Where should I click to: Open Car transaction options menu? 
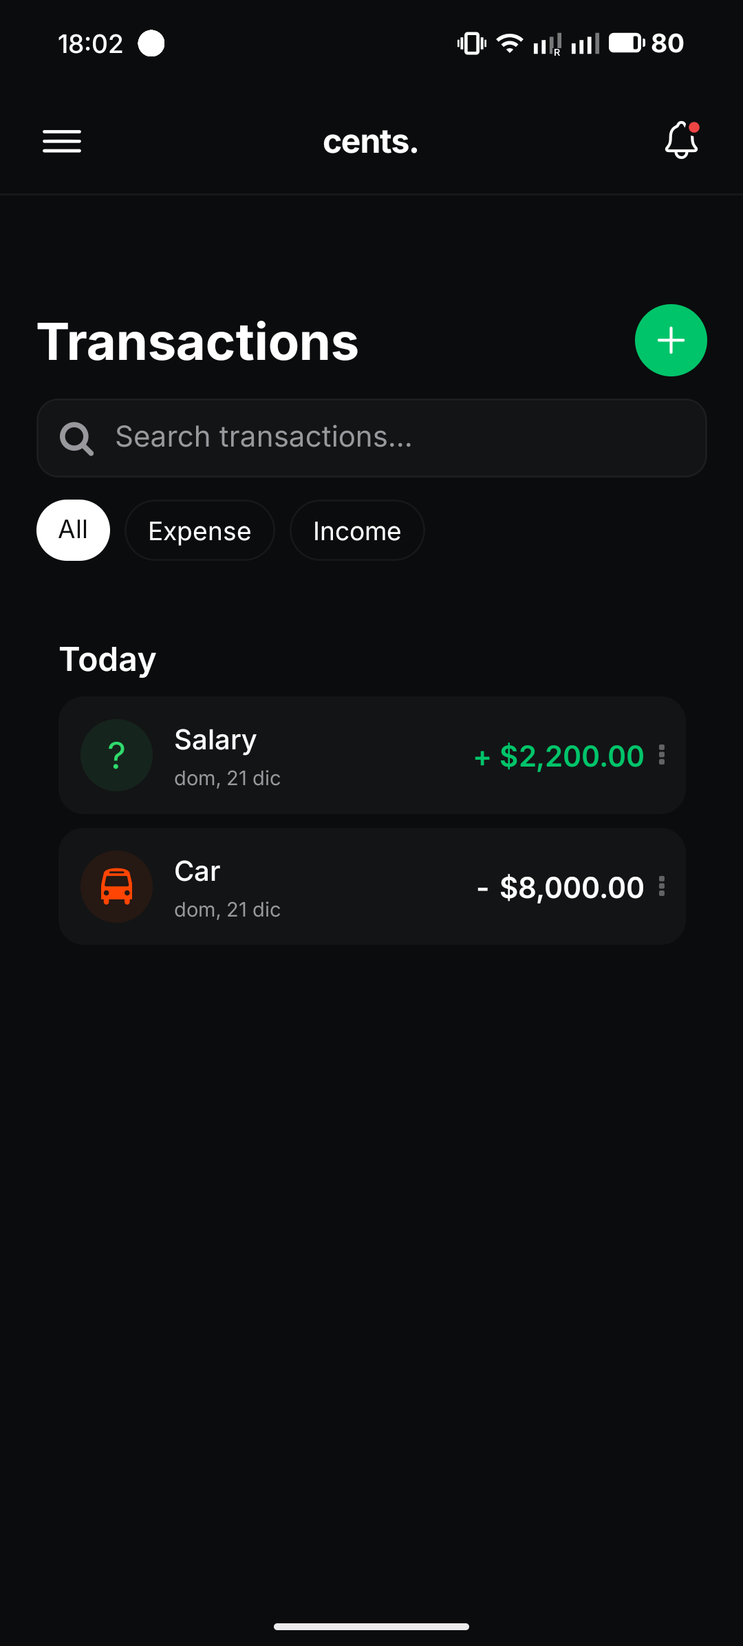(662, 886)
